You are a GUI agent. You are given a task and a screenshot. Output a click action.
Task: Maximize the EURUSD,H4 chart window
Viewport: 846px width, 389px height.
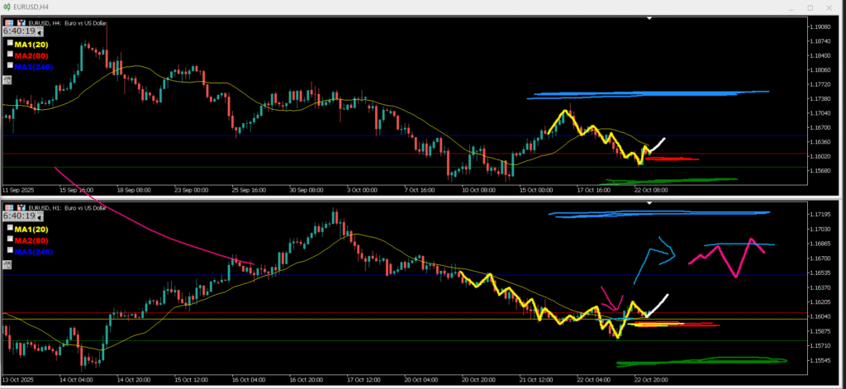(810, 7)
